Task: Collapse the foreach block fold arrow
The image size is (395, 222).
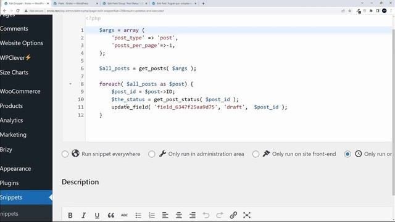Action: 70,84
